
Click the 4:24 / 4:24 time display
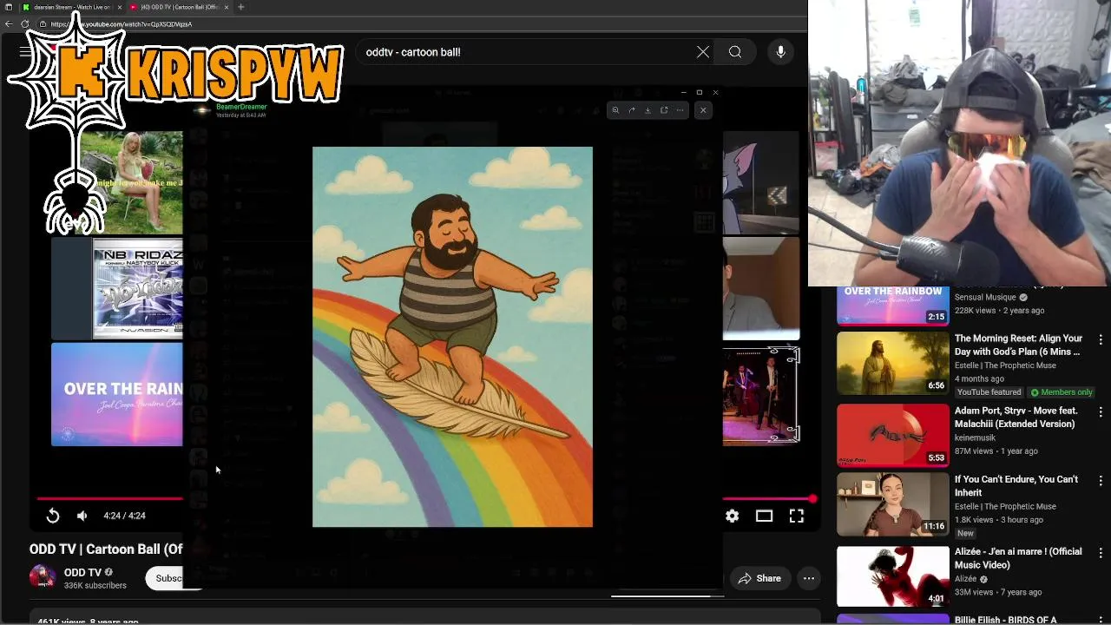pos(124,516)
